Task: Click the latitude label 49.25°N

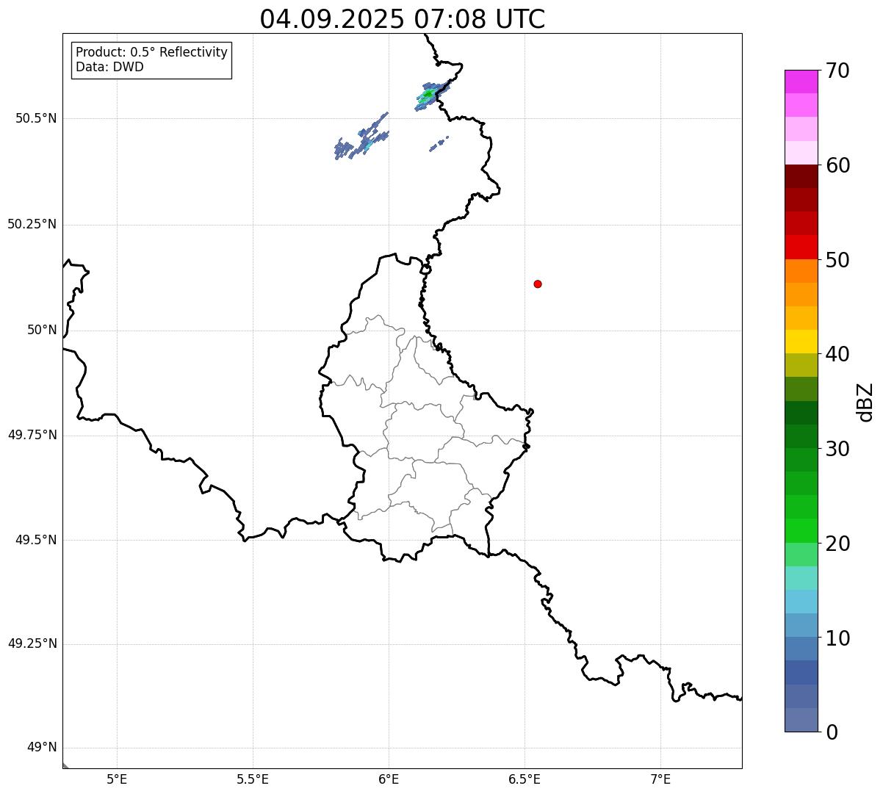Action: 32,644
